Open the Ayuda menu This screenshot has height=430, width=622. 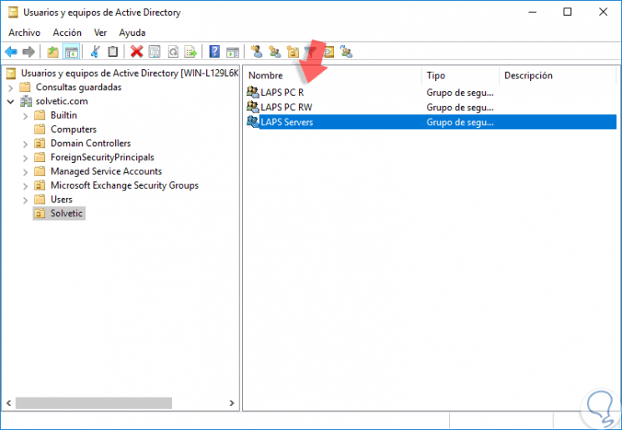click(132, 33)
